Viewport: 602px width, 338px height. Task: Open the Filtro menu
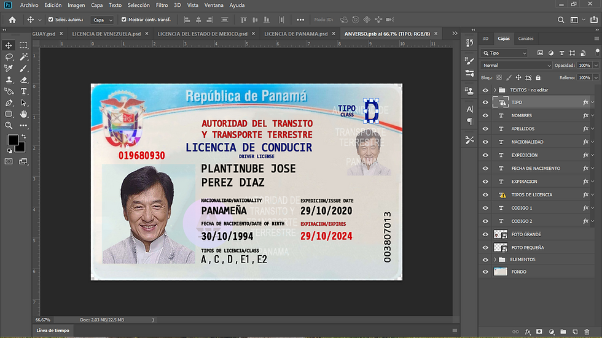(x=162, y=5)
